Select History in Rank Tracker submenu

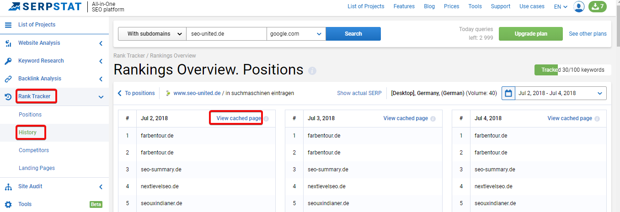click(x=27, y=132)
